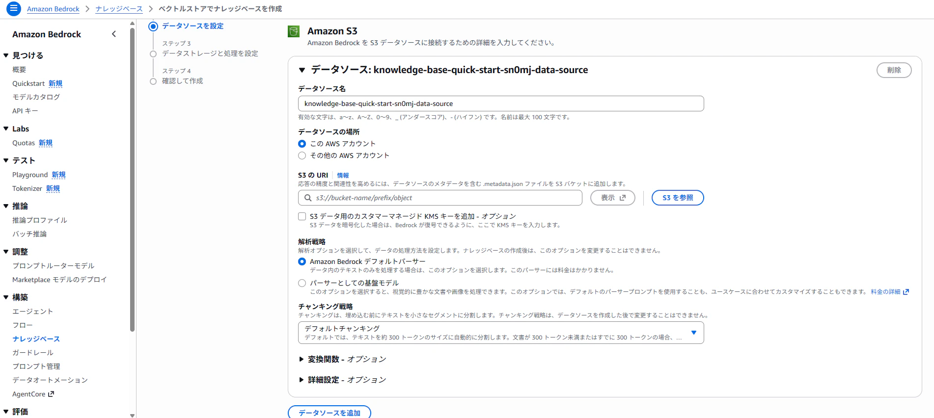Click the 削除 button
This screenshot has width=934, height=418.
click(894, 70)
